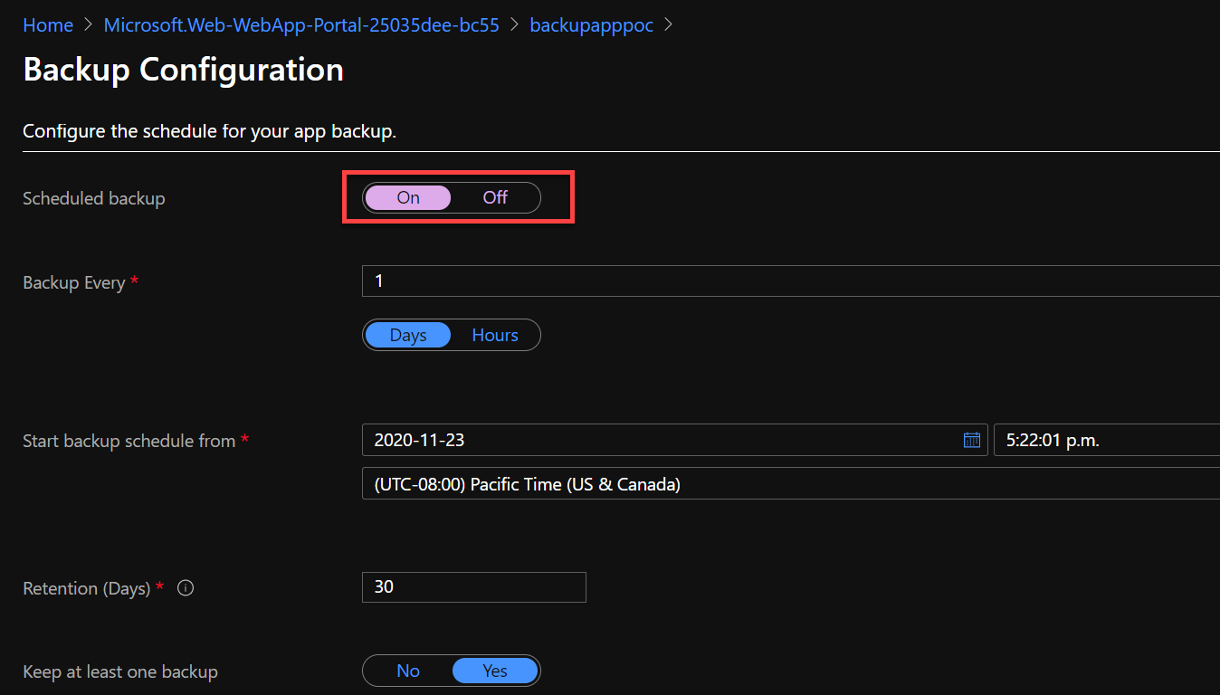
Task: Click the Retention Days info icon
Action: point(186,587)
